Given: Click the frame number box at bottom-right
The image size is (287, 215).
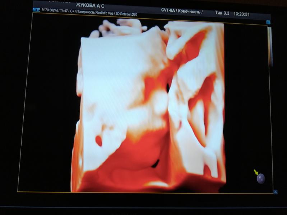Looking at the screenshot, I should coord(275,192).
